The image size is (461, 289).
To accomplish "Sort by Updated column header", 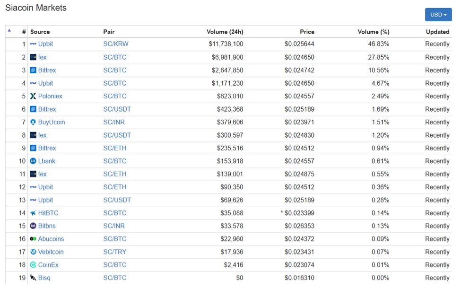I will (437, 32).
